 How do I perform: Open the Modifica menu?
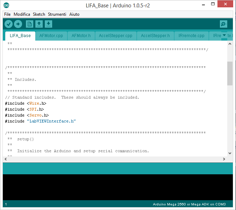click(22, 14)
